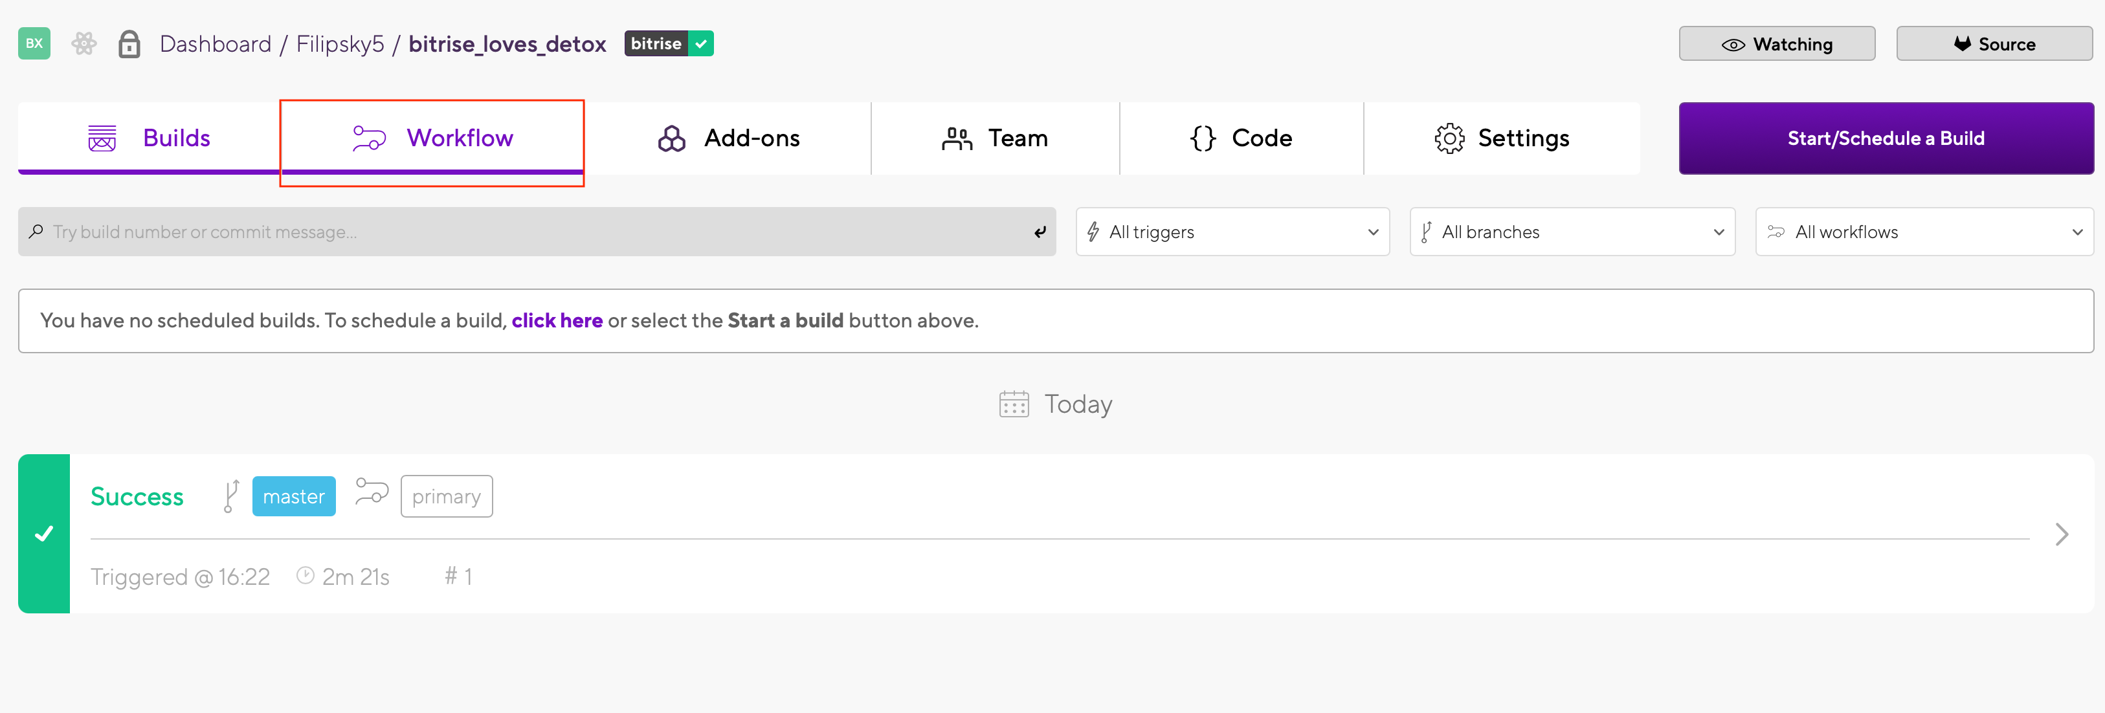The width and height of the screenshot is (2105, 713).
Task: Open the Add-ons tab
Action: point(728,138)
